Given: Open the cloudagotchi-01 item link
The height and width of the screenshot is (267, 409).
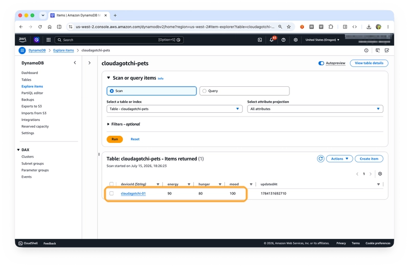Looking at the screenshot, I should tap(133, 193).
